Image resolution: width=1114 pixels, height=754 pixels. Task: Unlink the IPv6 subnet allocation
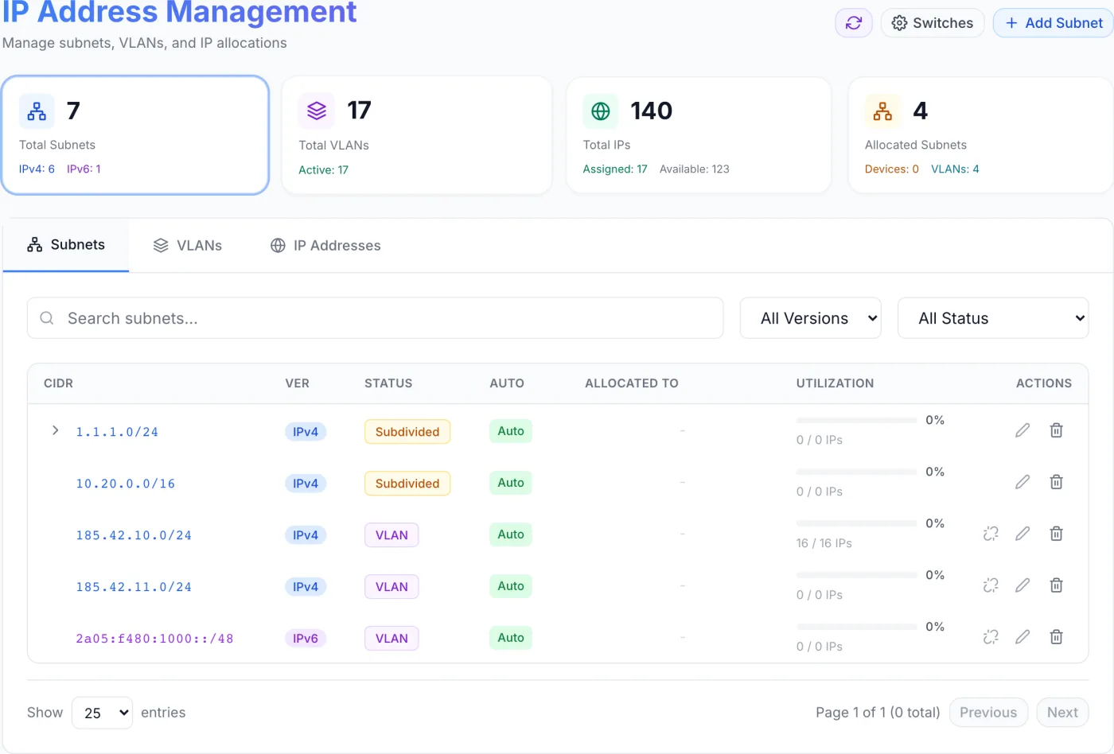point(991,637)
